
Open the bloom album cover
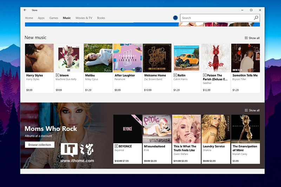click(x=68, y=58)
